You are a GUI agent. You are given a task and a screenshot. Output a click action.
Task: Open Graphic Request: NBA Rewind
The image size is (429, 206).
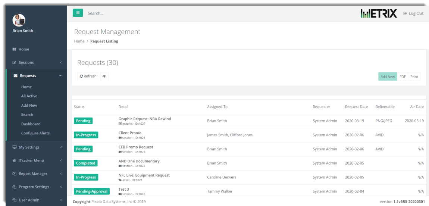(x=145, y=119)
